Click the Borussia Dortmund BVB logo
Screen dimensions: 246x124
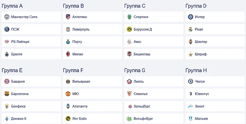(129, 29)
